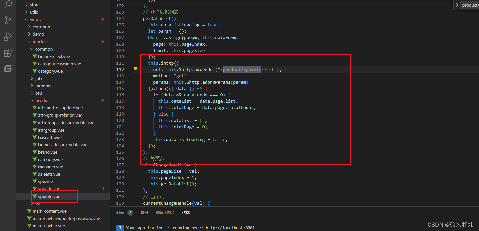Switch to the 调试控制台 panel tab

click(x=165, y=213)
